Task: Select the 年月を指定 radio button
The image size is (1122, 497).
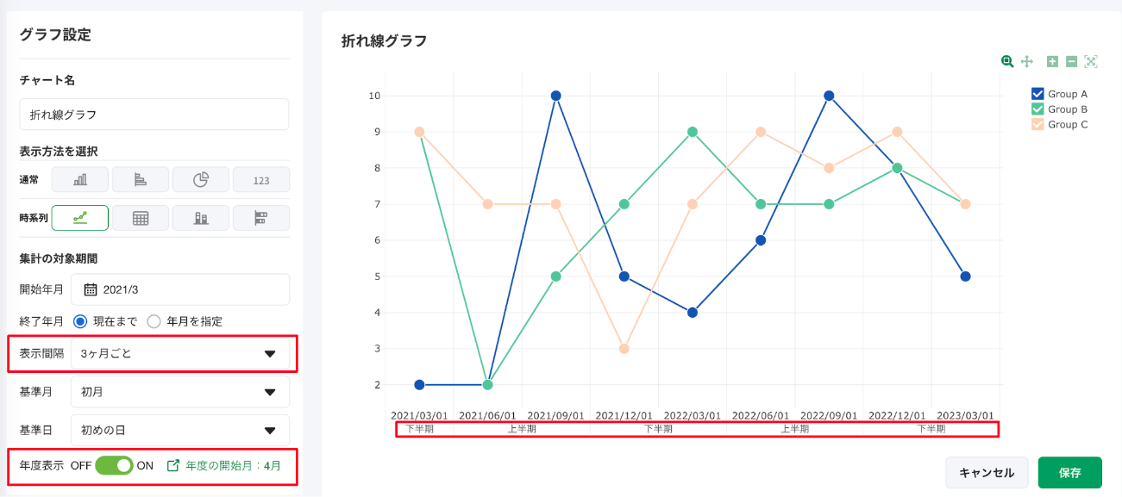Action: pyautogui.click(x=154, y=321)
